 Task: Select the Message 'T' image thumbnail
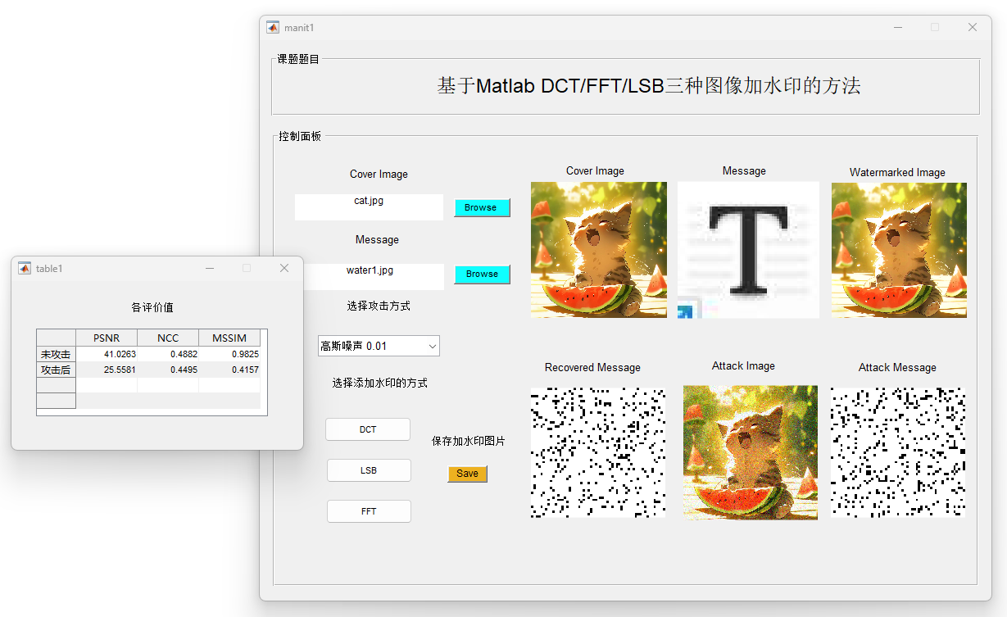748,250
